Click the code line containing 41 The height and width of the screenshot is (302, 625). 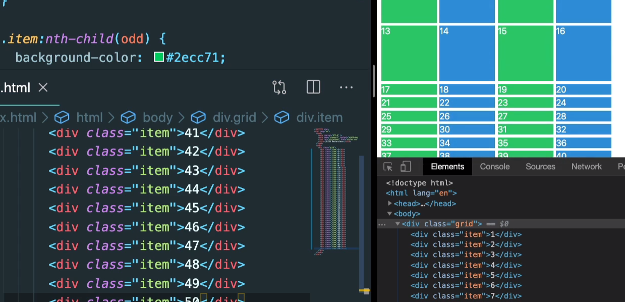[x=146, y=133]
